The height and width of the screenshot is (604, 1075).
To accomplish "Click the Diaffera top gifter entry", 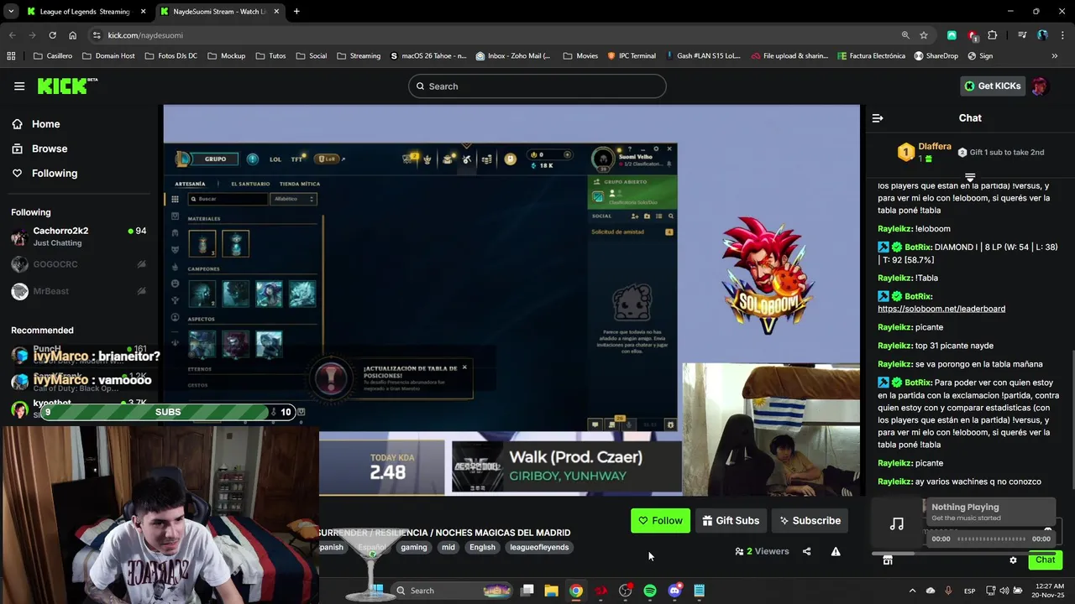I will pos(925,152).
